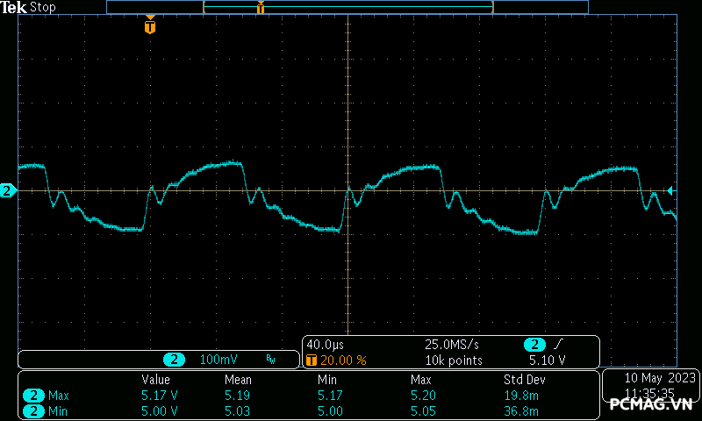The image size is (702, 421).
Task: Click the Stop acquisition status label
Action: click(43, 7)
